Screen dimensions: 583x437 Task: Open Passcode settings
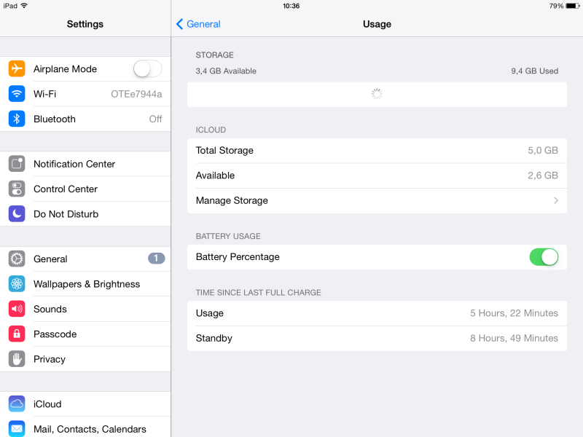point(85,334)
